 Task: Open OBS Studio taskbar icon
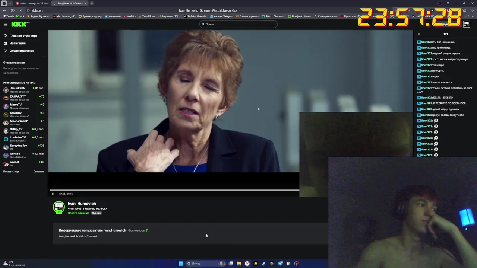(x=297, y=264)
